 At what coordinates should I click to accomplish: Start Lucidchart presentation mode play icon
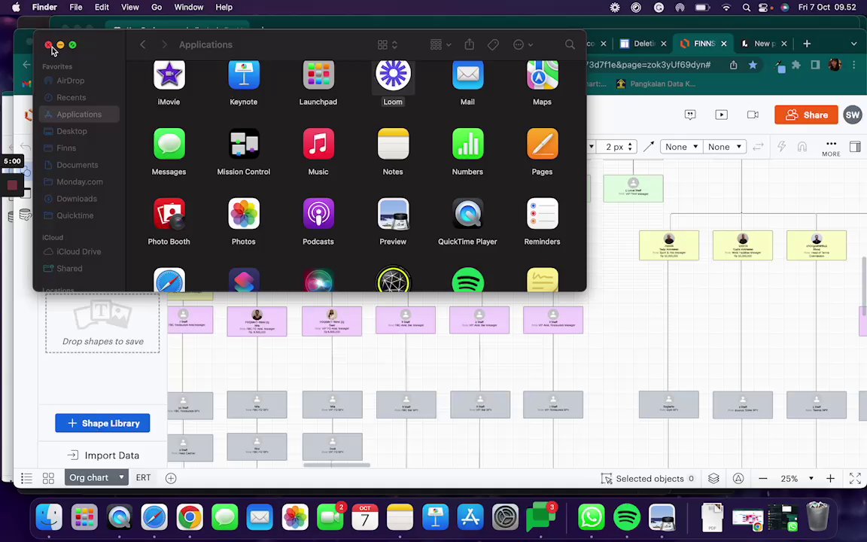click(x=722, y=115)
